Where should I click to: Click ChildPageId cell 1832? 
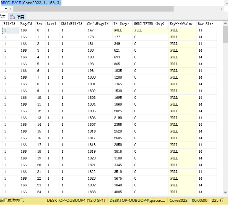click(x=99, y=185)
